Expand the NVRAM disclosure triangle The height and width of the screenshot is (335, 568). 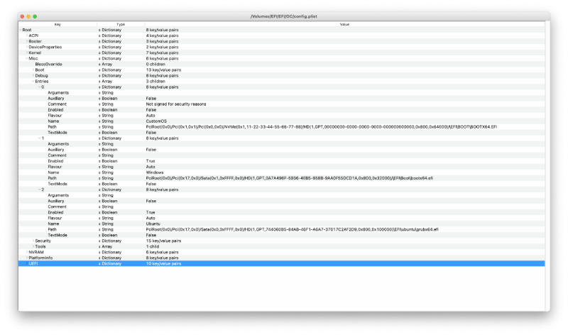(27, 252)
